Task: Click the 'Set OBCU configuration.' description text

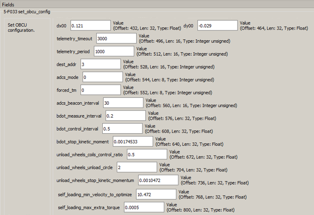Action: [x=21, y=27]
